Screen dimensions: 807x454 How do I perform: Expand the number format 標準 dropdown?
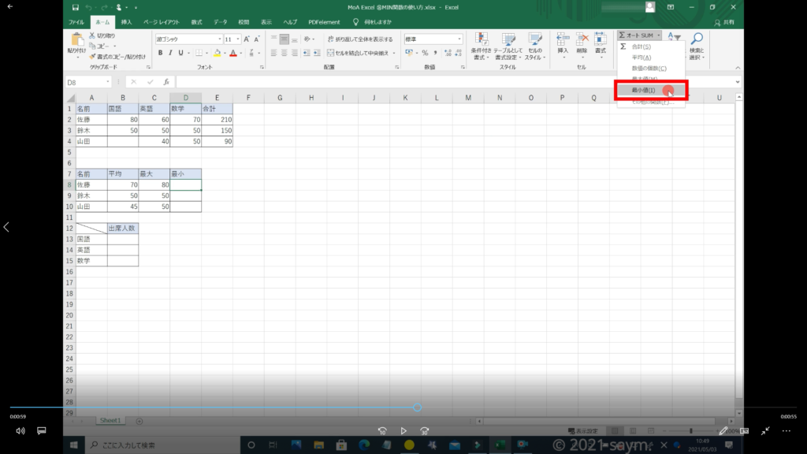pos(459,39)
